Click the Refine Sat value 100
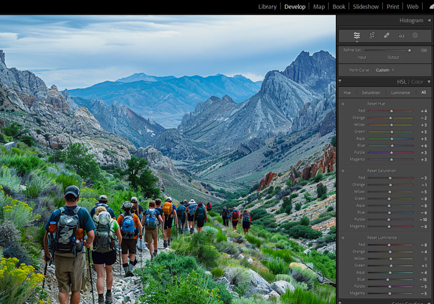Viewport: 434px width, 304px height. 424,50
